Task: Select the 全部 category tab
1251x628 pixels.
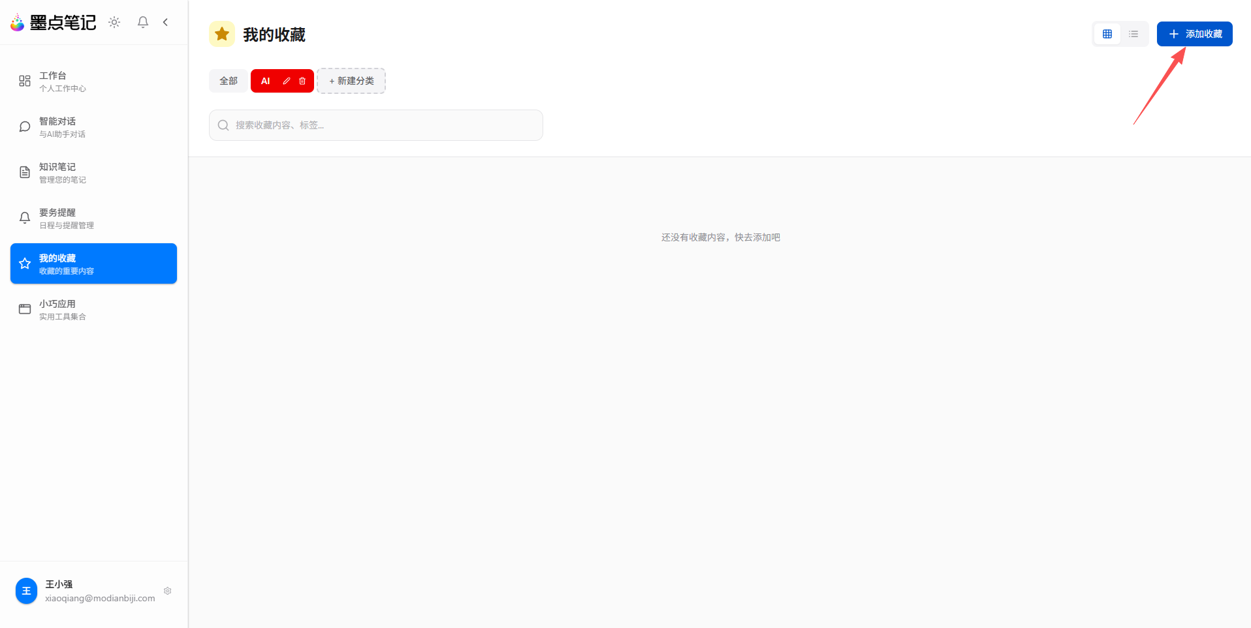Action: coord(229,81)
